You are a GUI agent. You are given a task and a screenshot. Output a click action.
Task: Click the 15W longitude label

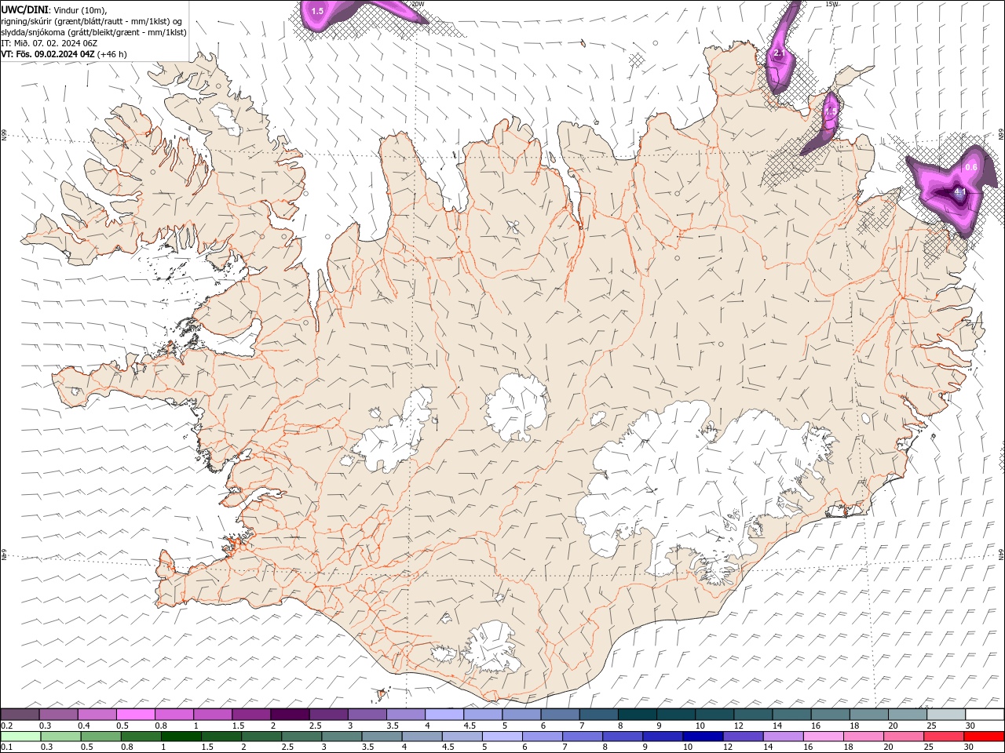click(x=832, y=4)
